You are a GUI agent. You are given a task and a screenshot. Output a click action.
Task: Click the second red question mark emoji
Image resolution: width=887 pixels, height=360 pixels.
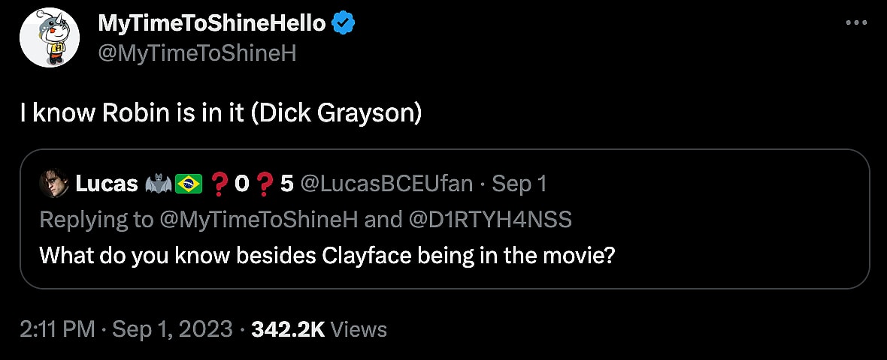coord(265,184)
